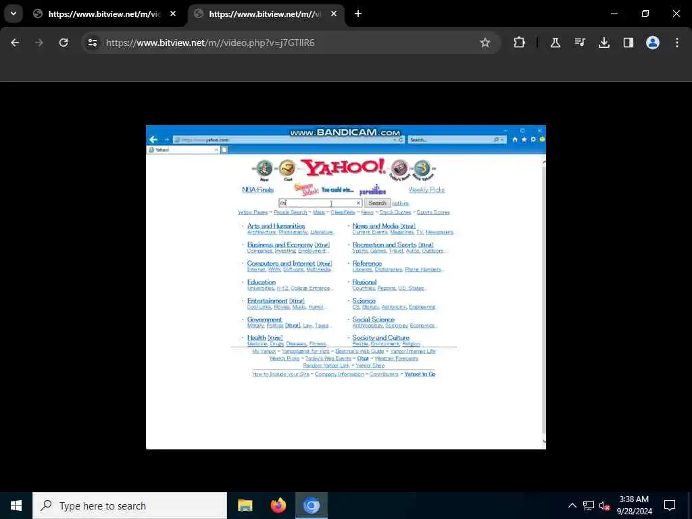Viewport: 692px width, 519px height.
Task: Open the Reference category
Action: click(x=367, y=264)
